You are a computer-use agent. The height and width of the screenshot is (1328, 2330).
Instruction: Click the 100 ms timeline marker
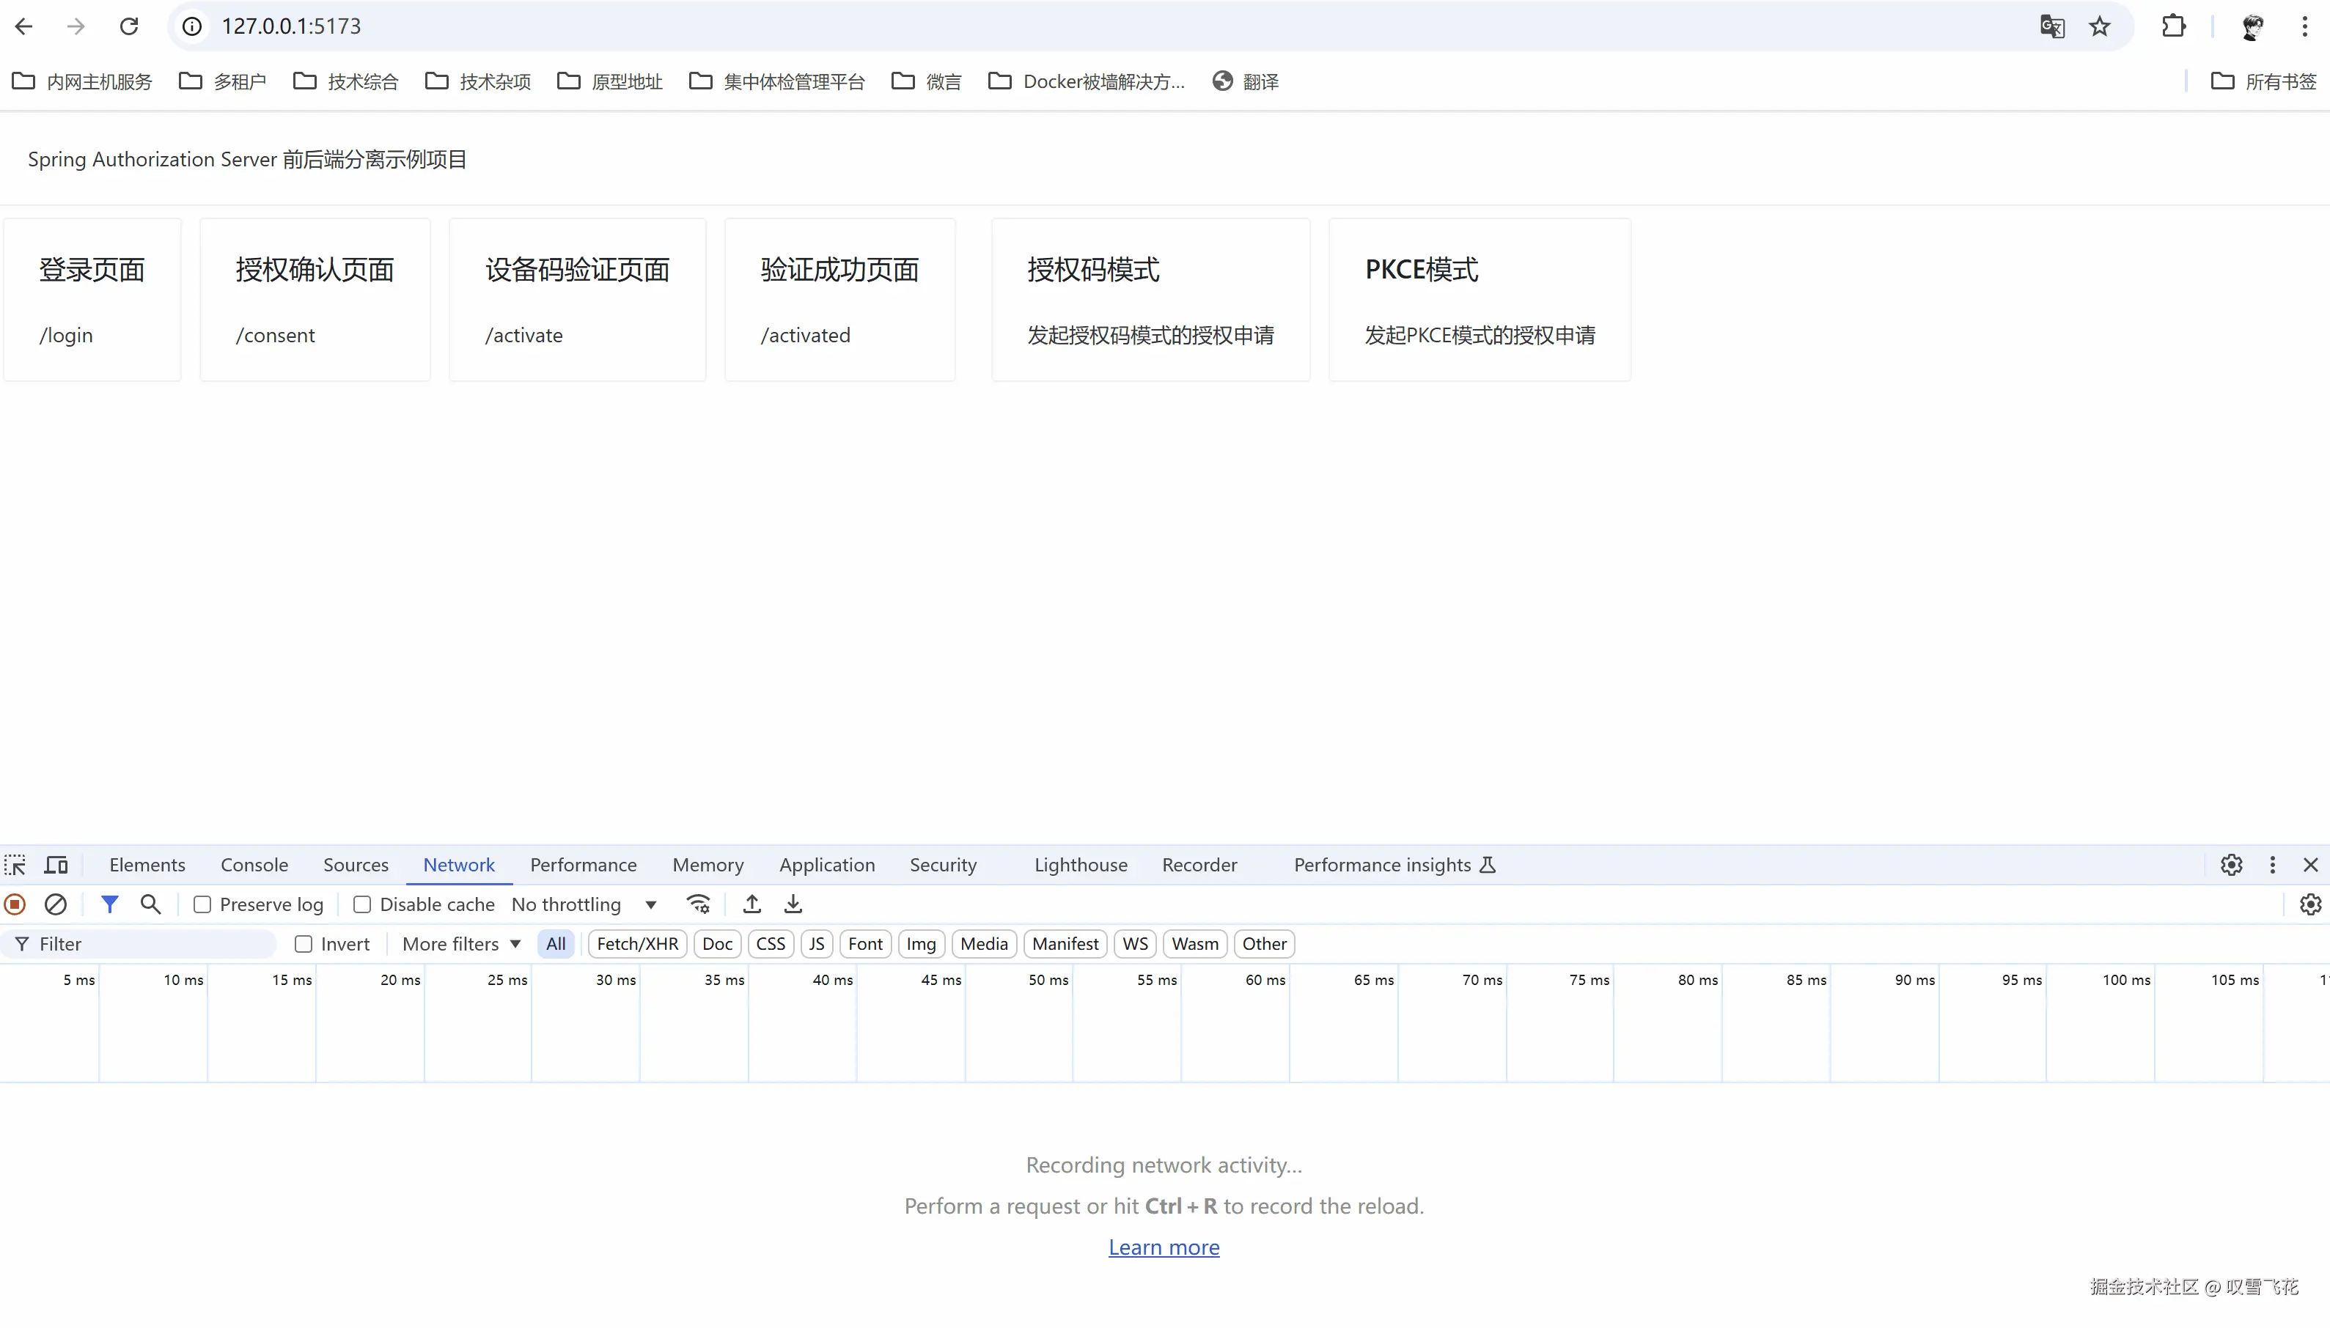pos(2127,980)
